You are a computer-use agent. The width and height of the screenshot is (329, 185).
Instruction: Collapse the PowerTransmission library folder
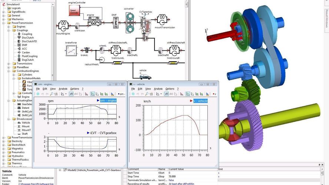[x=3, y=23]
